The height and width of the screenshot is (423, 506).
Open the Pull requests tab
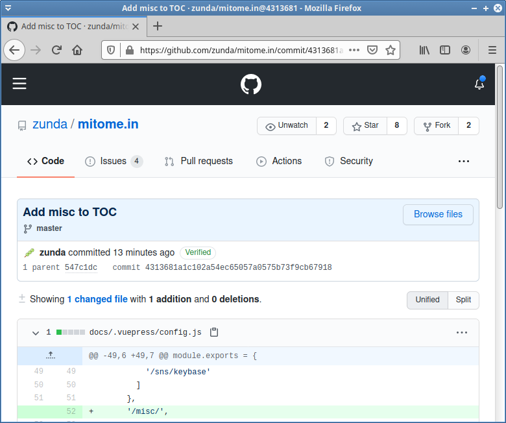click(199, 161)
